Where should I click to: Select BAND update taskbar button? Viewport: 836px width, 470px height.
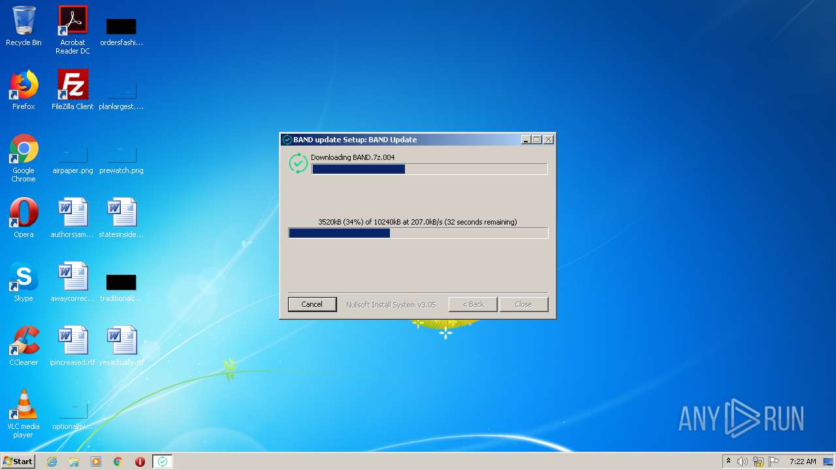162,462
